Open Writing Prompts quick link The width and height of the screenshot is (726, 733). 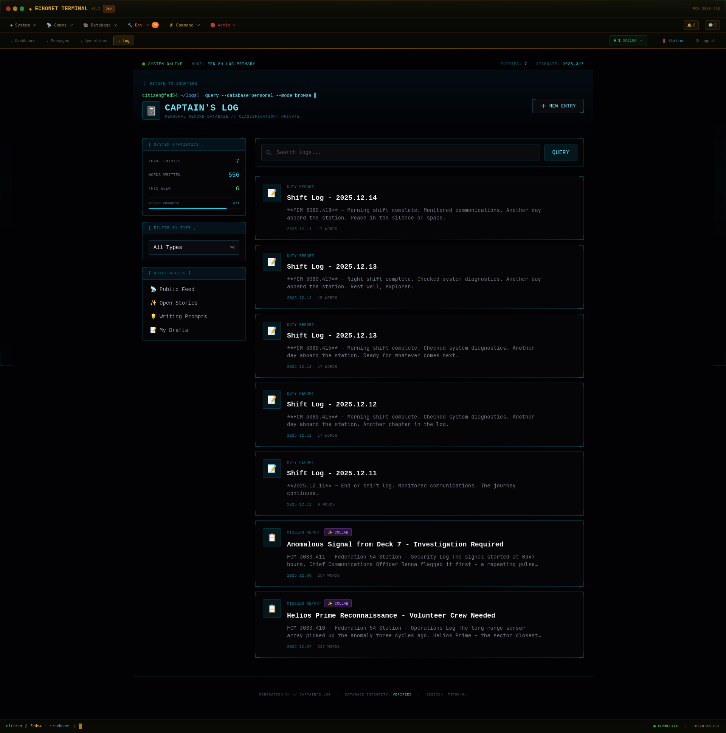tap(183, 317)
